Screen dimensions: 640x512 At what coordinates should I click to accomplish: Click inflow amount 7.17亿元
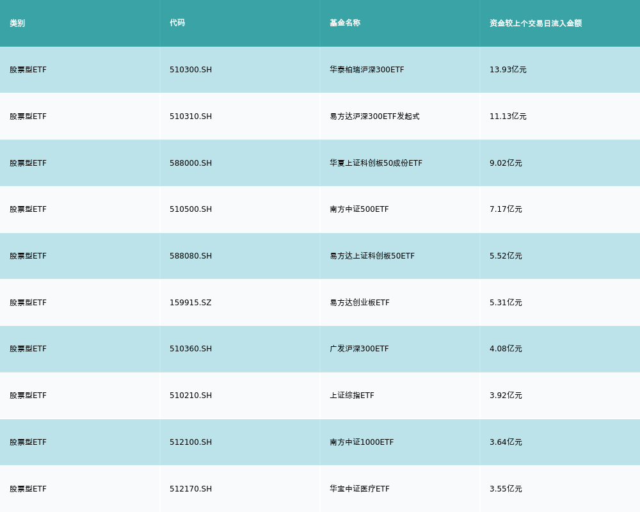click(x=506, y=209)
